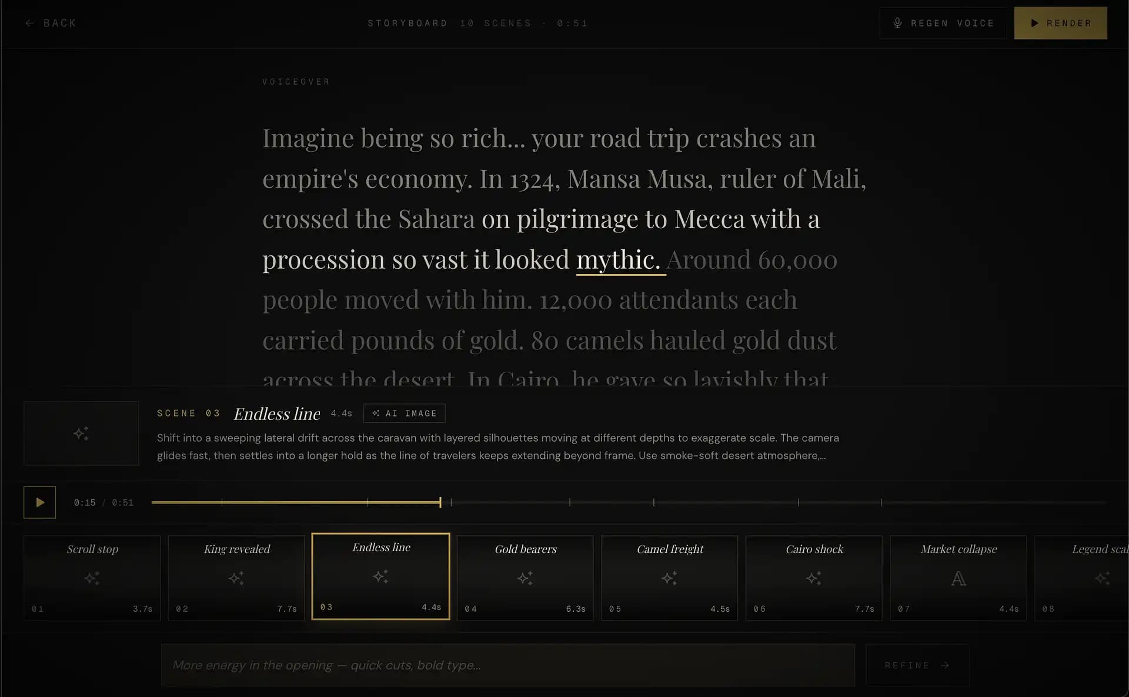Click the refine prompt input field

pyautogui.click(x=507, y=665)
